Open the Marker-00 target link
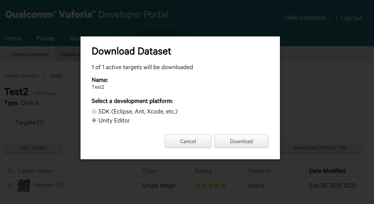Viewport: 374px width, 204px height. click(49, 185)
